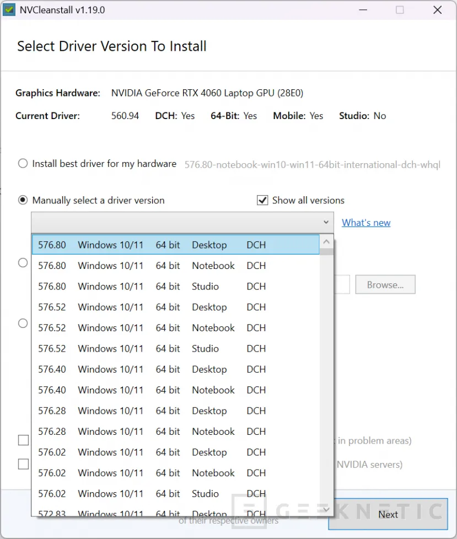Click the Browse button
457x539 pixels.
point(385,284)
